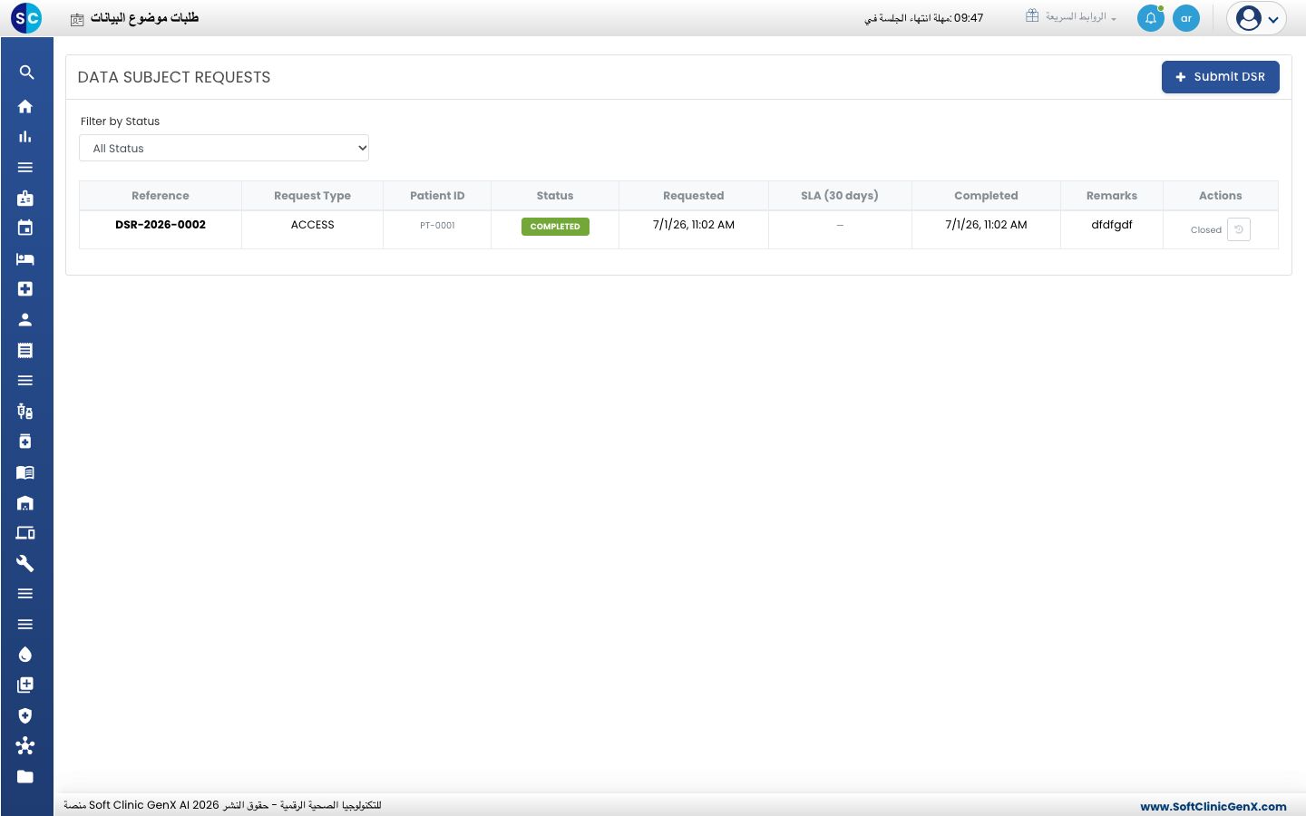This screenshot has width=1306, height=816.
Task: Open the devices sidebar icon
Action: (x=25, y=533)
